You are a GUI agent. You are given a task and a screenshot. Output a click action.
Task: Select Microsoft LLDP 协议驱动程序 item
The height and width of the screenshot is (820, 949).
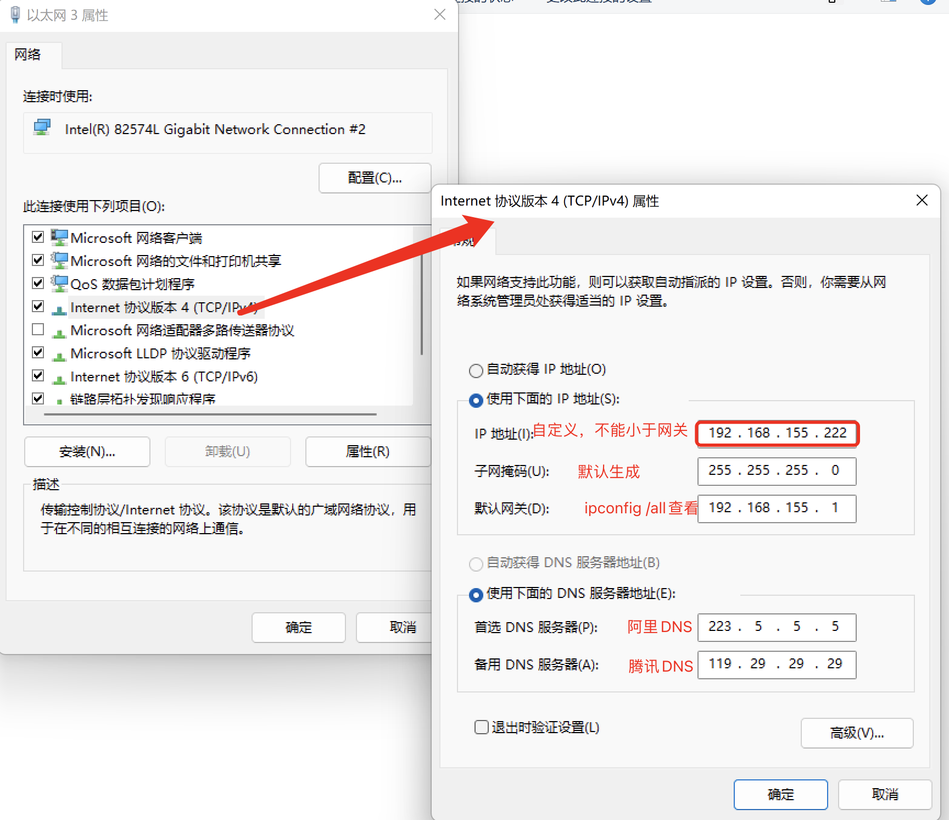(160, 353)
